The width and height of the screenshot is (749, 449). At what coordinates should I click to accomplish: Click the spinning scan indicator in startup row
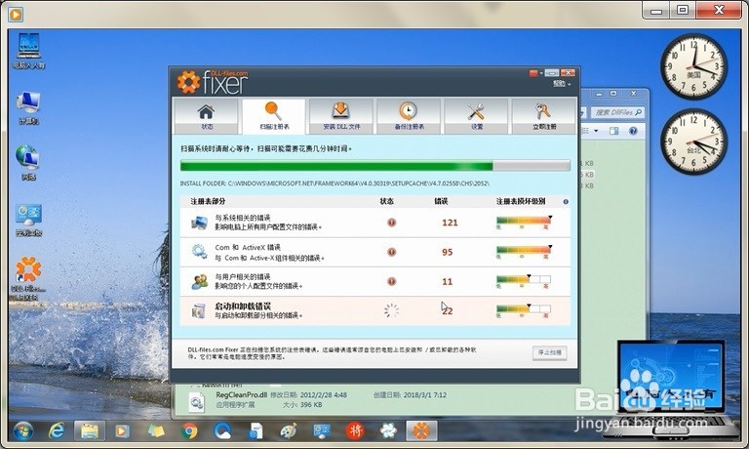(x=391, y=310)
